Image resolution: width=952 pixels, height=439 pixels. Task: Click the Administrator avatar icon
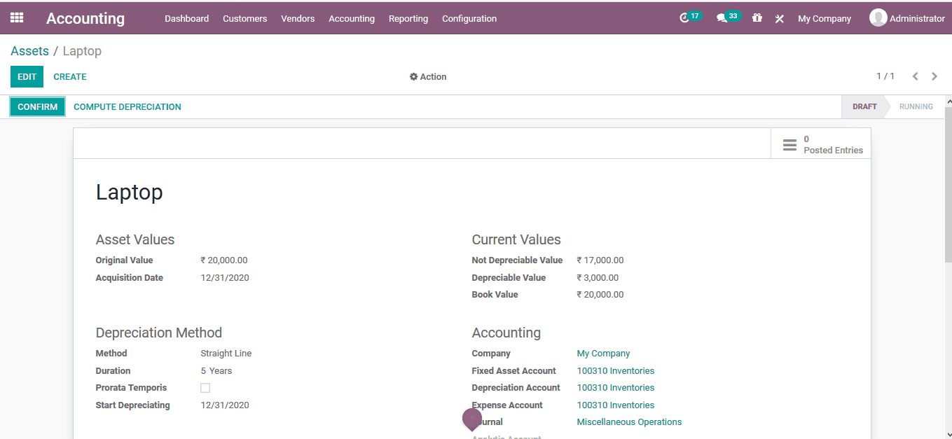pyautogui.click(x=878, y=18)
